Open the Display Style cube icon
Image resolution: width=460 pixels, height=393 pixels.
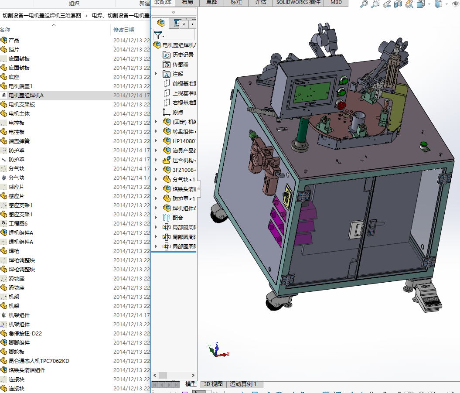coord(438,4)
